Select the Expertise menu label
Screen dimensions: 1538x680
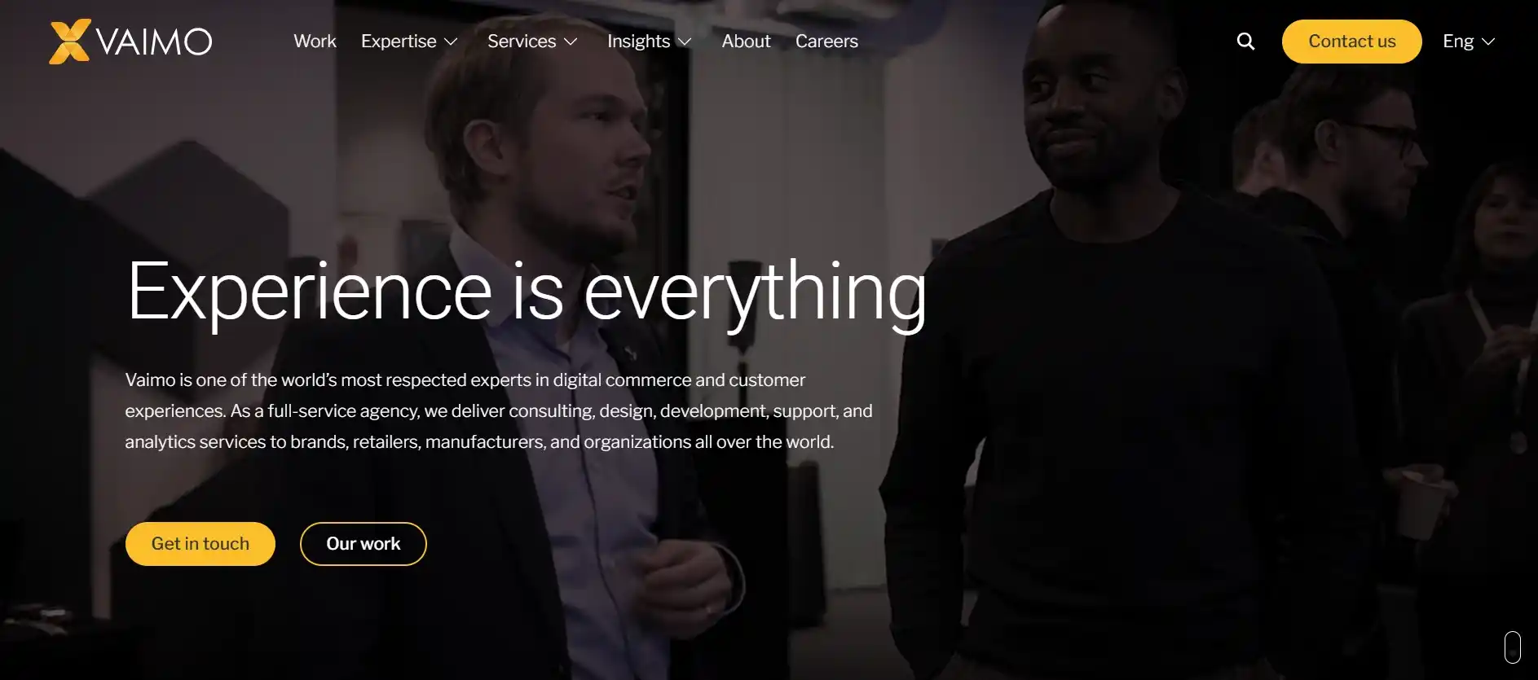pos(399,42)
